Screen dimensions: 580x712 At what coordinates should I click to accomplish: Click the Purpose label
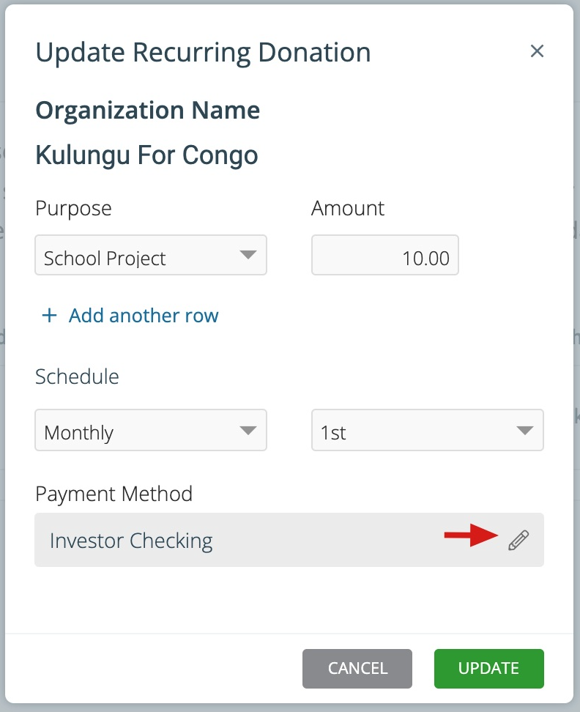click(73, 208)
